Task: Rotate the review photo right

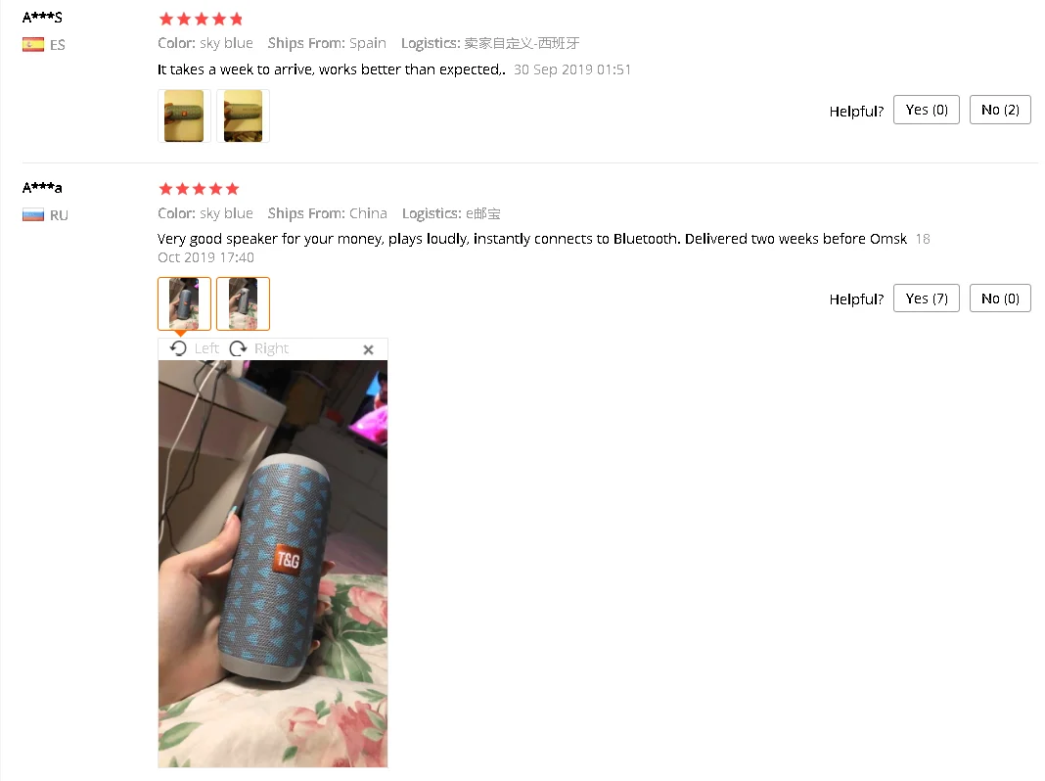Action: point(238,348)
